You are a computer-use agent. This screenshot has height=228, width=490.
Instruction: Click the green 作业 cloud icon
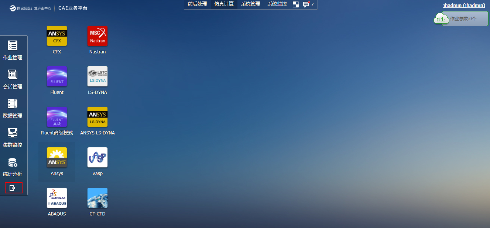[x=441, y=19]
